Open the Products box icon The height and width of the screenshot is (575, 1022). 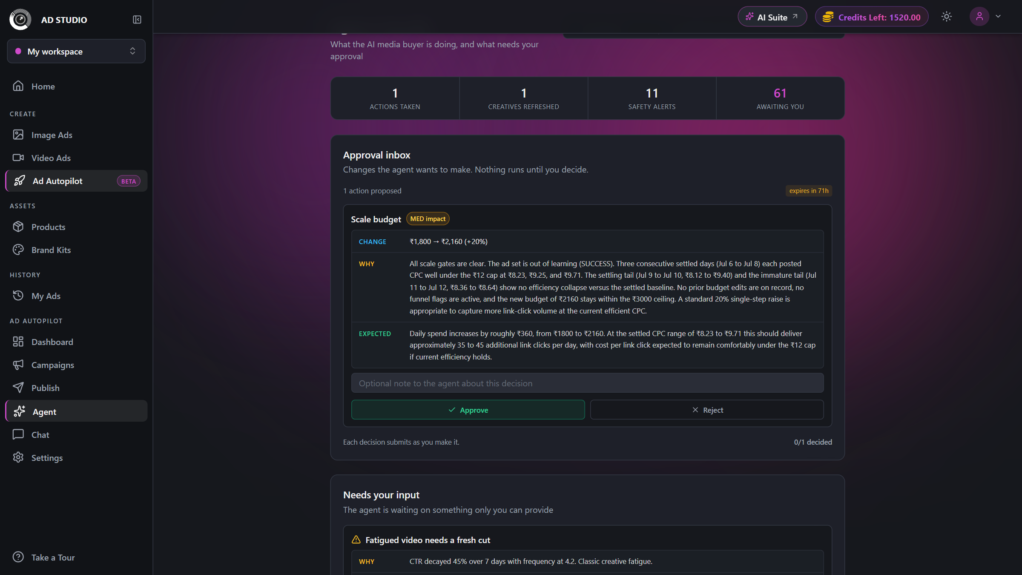(x=18, y=227)
